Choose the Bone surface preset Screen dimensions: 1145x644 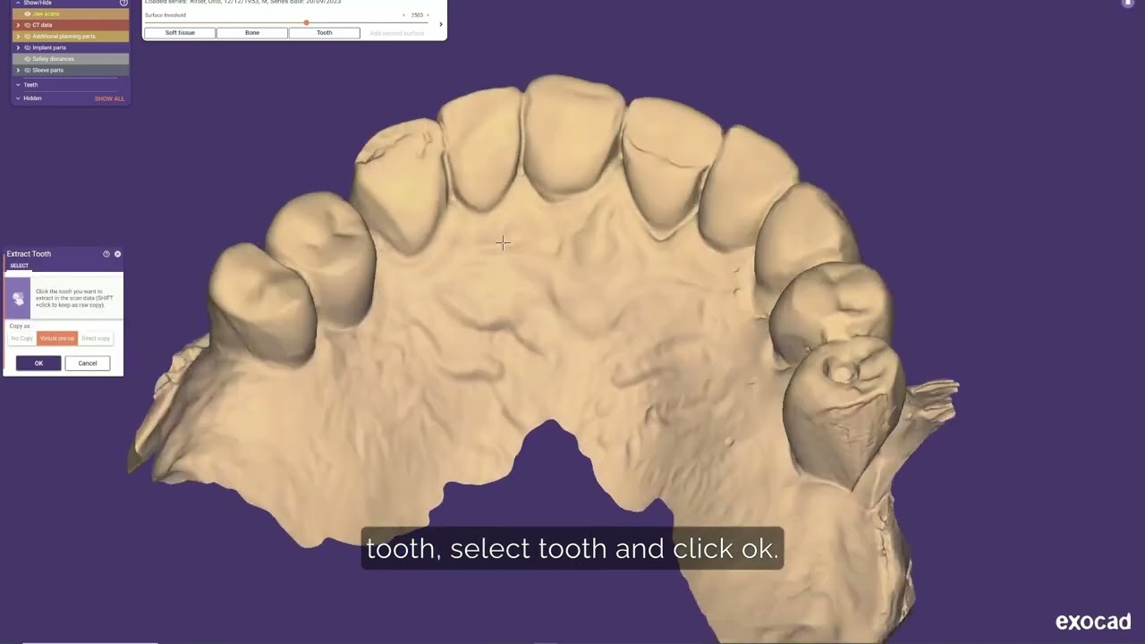click(x=252, y=33)
